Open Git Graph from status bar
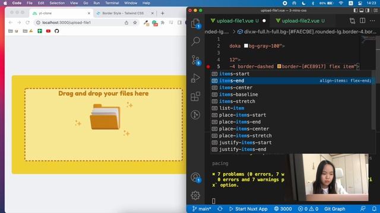 [334, 209]
